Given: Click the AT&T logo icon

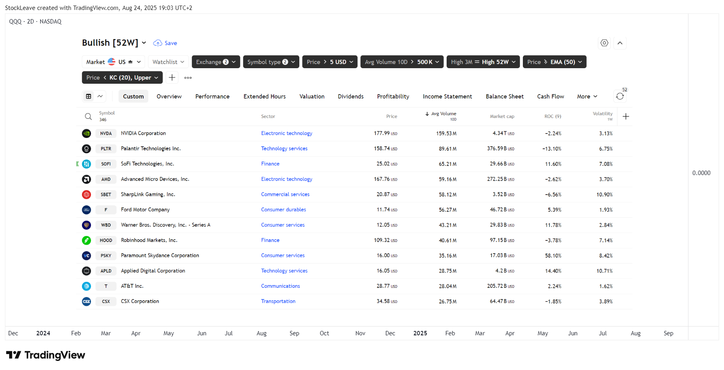Looking at the screenshot, I should coord(87,286).
